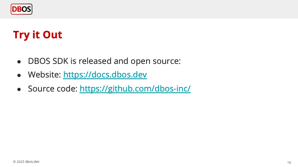
Task: Select the 'Try it Out' slide title
Action: click(38, 35)
